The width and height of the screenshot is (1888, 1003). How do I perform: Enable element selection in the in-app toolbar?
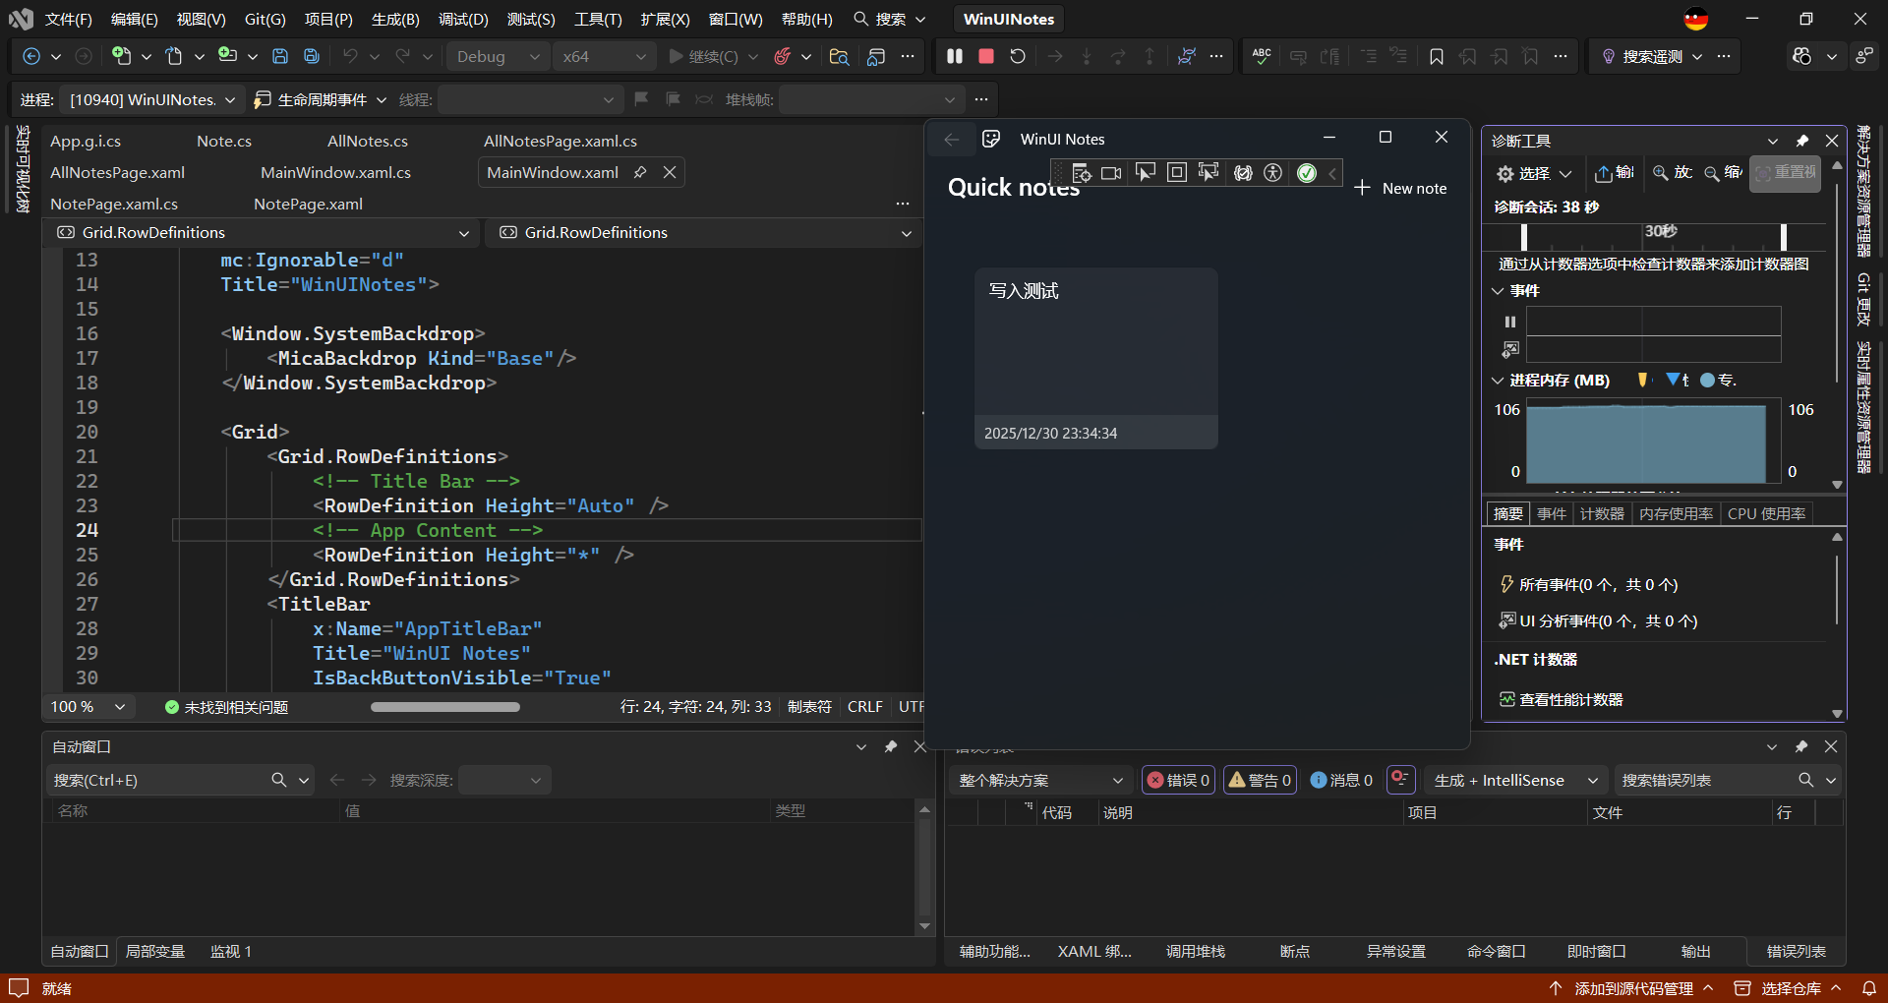tap(1145, 173)
